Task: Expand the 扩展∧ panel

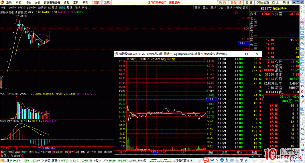Action: point(5,156)
